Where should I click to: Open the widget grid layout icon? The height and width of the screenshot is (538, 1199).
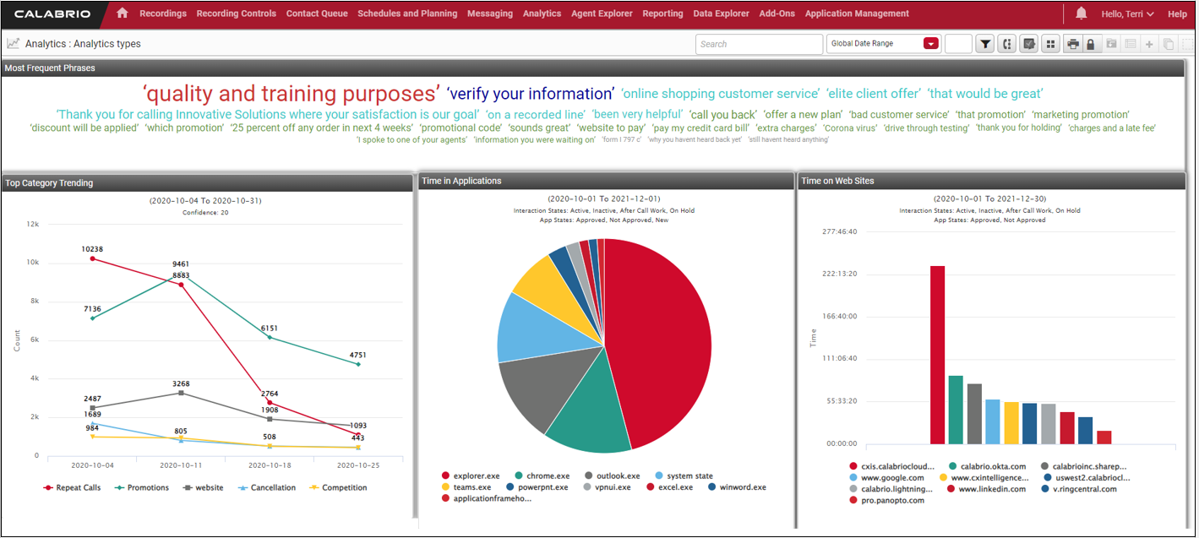click(1051, 43)
